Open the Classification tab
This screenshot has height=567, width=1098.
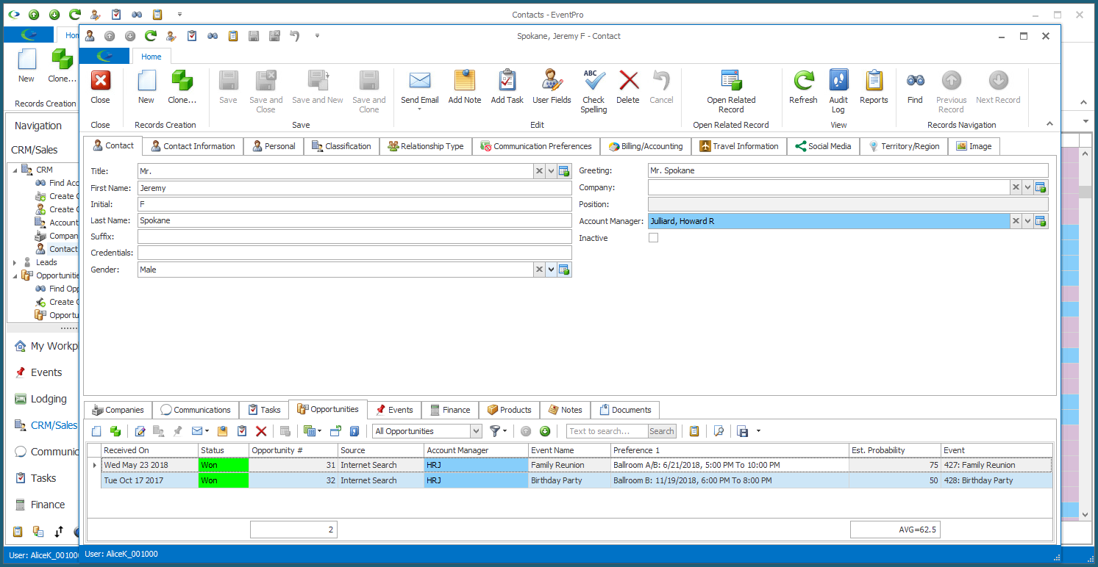tap(341, 146)
